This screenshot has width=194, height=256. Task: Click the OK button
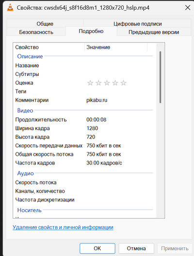pos(97,248)
